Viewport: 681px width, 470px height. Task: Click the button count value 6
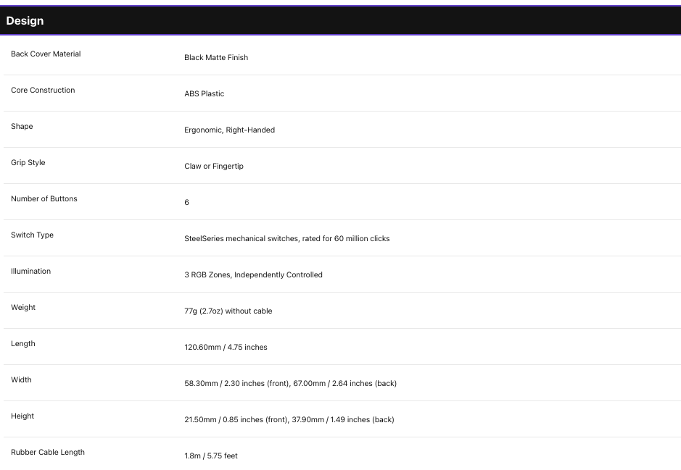[x=187, y=203]
